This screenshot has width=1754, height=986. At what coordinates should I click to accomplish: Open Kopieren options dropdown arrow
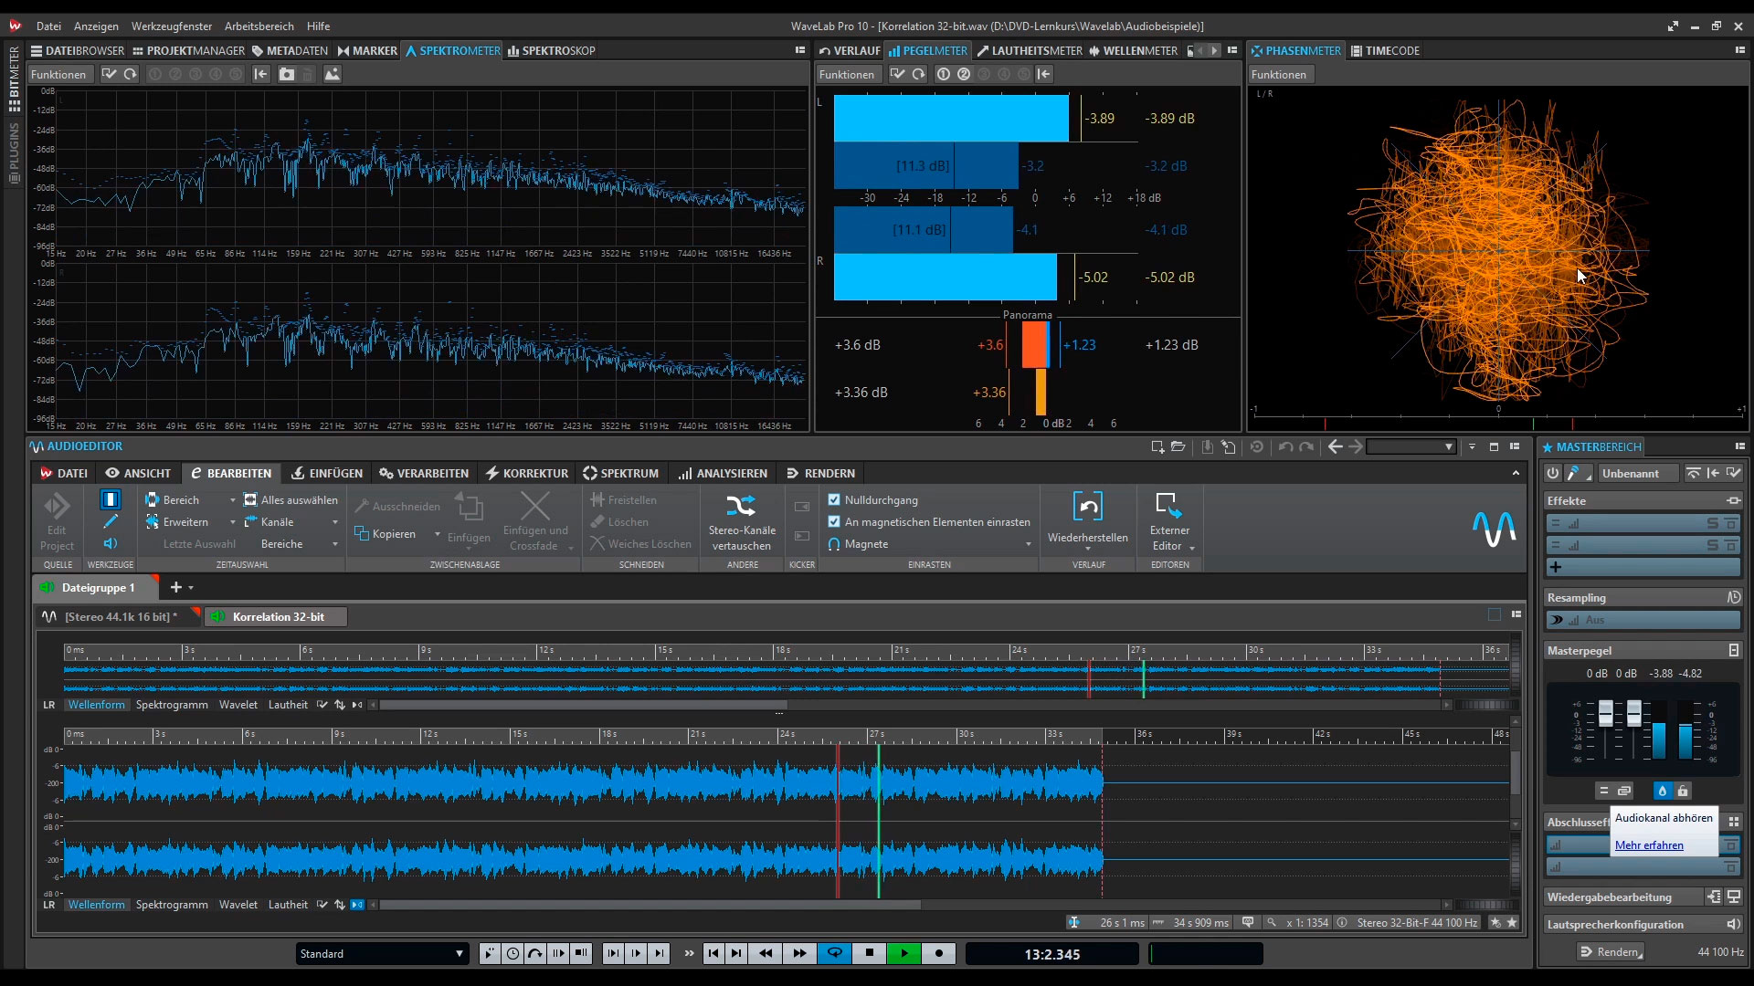point(437,534)
